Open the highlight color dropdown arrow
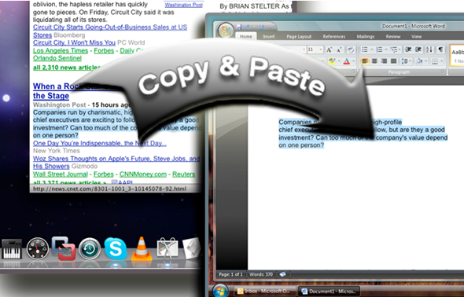This screenshot has width=464, height=297. (339, 61)
